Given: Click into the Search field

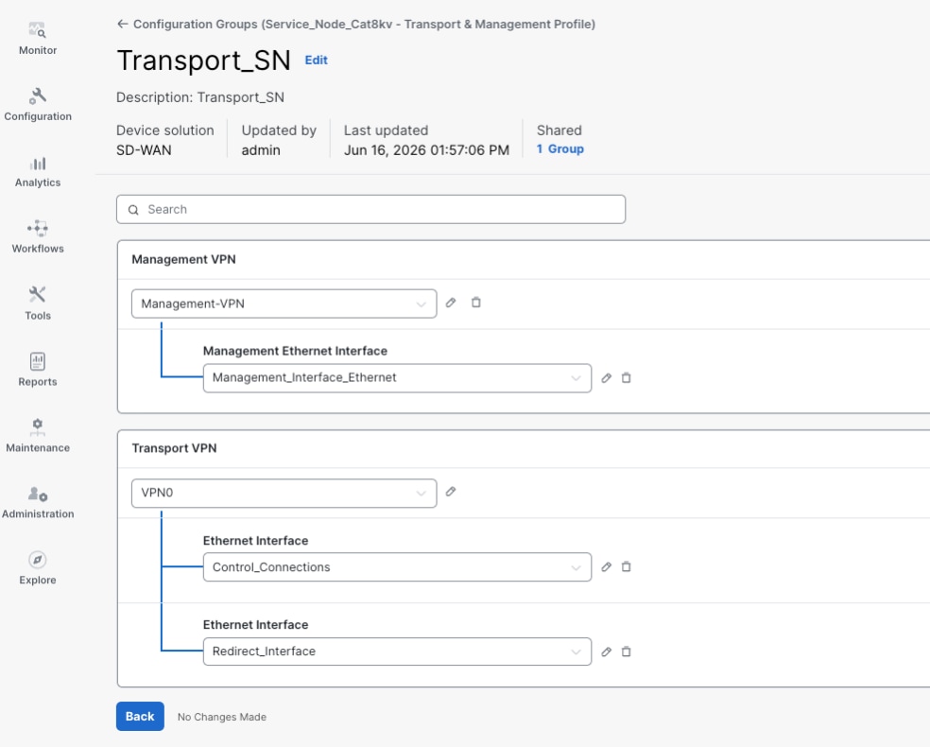Looking at the screenshot, I should tap(370, 210).
